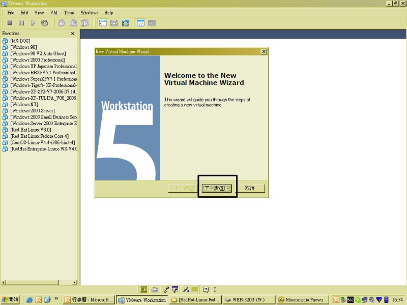This screenshot has width=407, height=305.
Task: Select [Windows 98] in Favorites
Action: click(23, 47)
